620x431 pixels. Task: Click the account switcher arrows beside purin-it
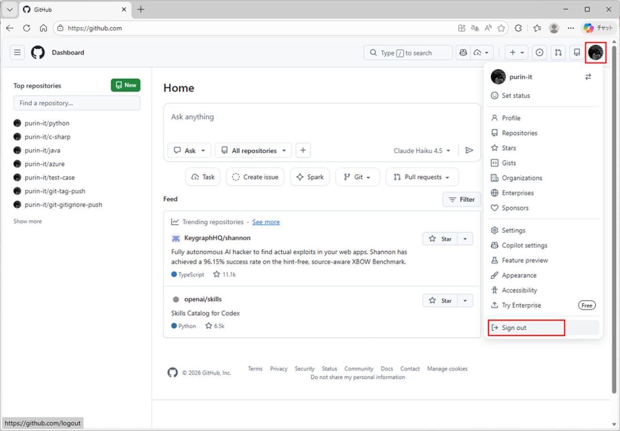click(588, 77)
